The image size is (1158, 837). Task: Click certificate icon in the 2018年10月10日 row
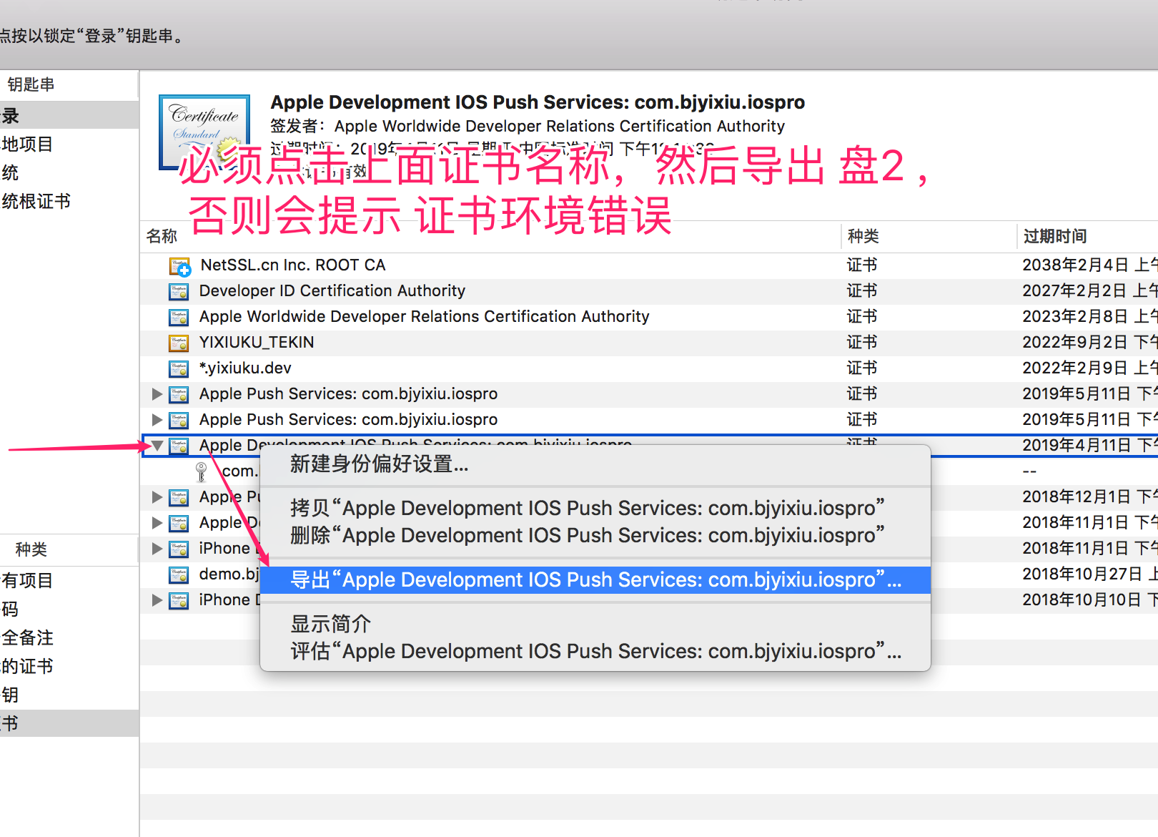coord(179,600)
